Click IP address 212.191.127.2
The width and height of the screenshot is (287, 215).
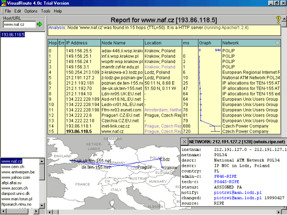click(80, 77)
